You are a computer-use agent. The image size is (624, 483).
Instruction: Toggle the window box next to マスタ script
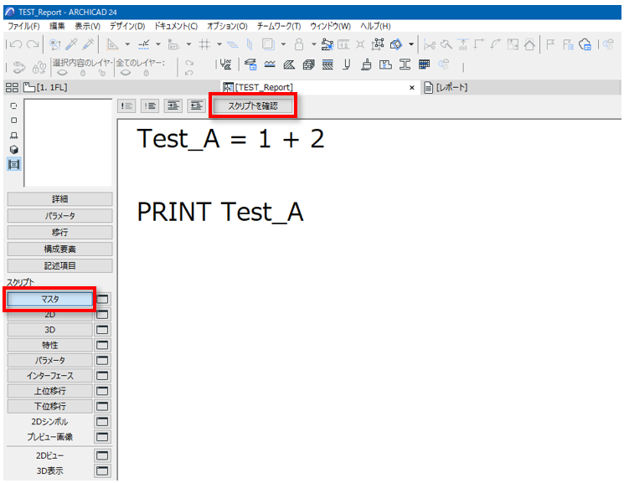102,299
